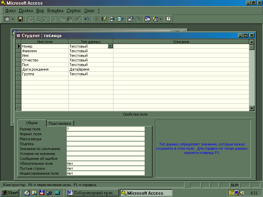Select the Фамилия field name cell
The height and width of the screenshot is (197, 263).
point(45,51)
